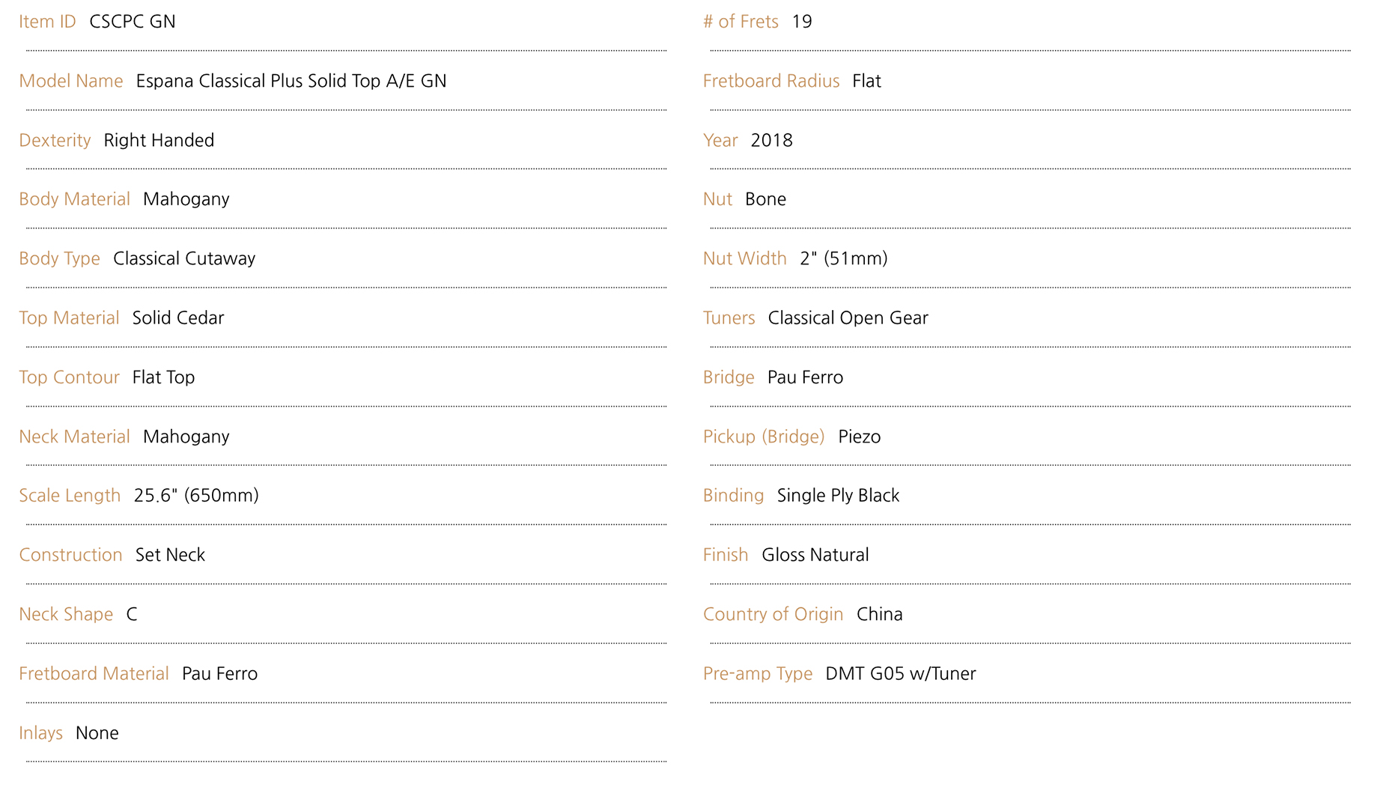This screenshot has width=1389, height=799.
Task: Select the Fretboard Material label
Action: point(94,674)
